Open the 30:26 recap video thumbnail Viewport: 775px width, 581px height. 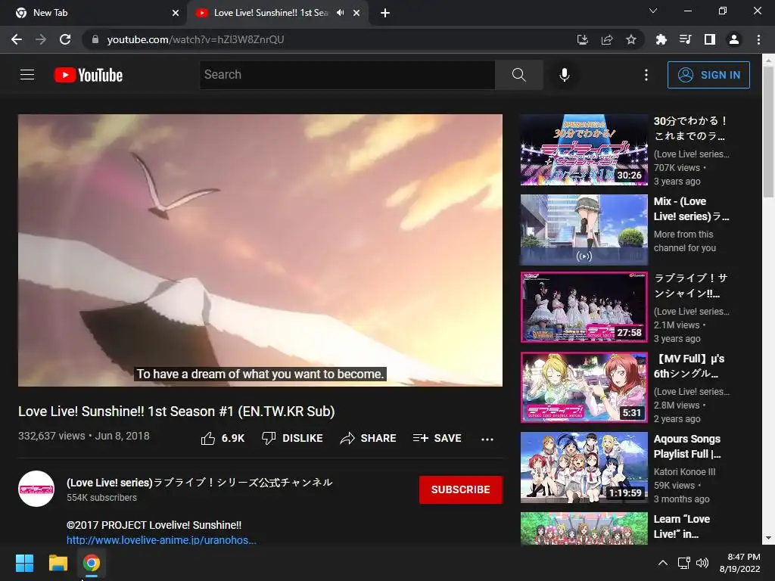584,150
